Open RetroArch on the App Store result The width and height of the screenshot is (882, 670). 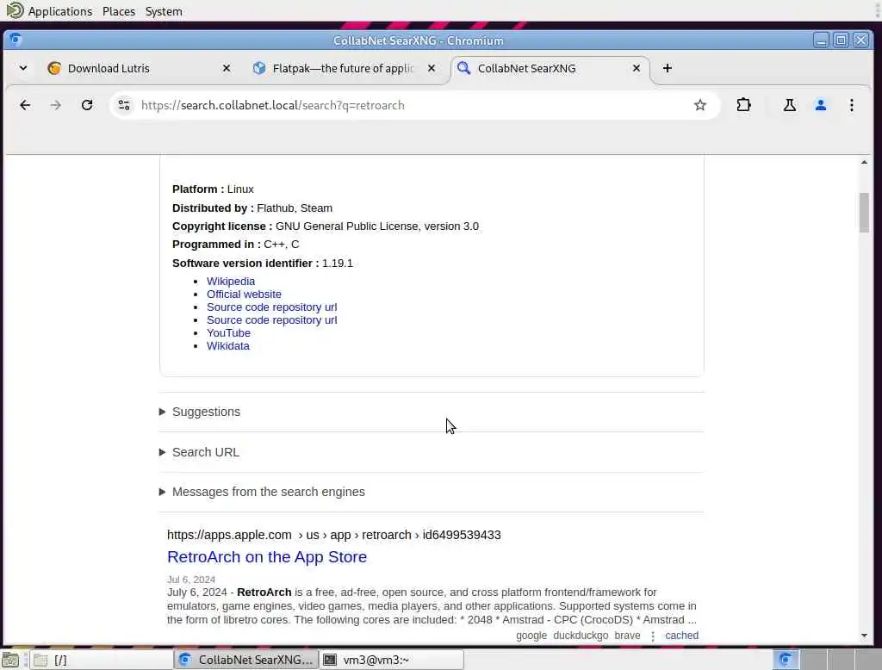pyautogui.click(x=267, y=557)
